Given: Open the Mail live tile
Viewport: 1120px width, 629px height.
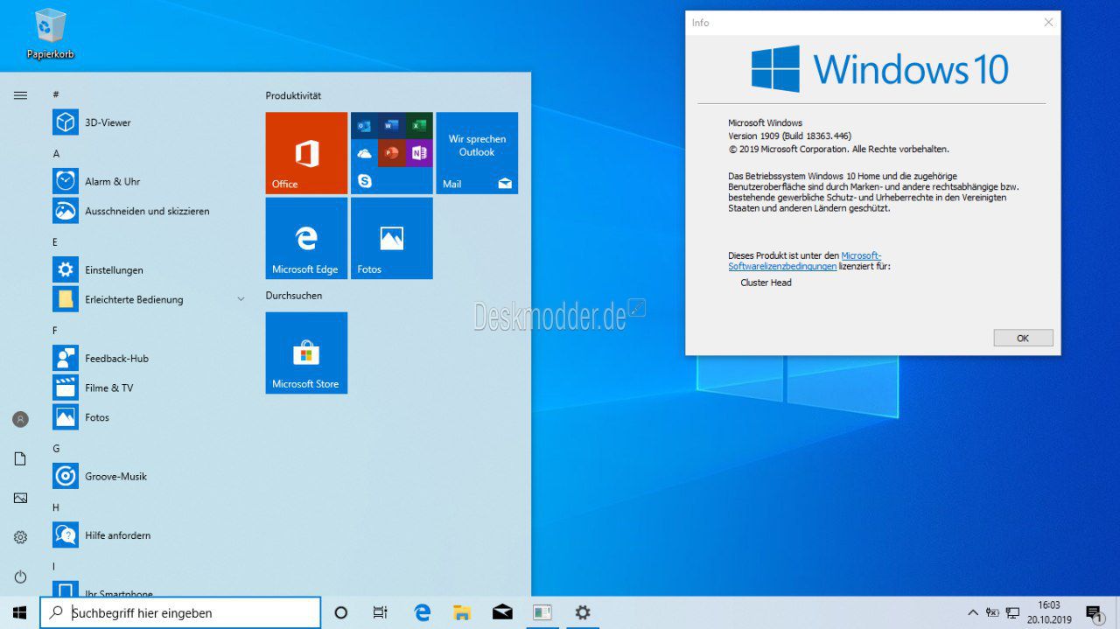Looking at the screenshot, I should pos(477,153).
